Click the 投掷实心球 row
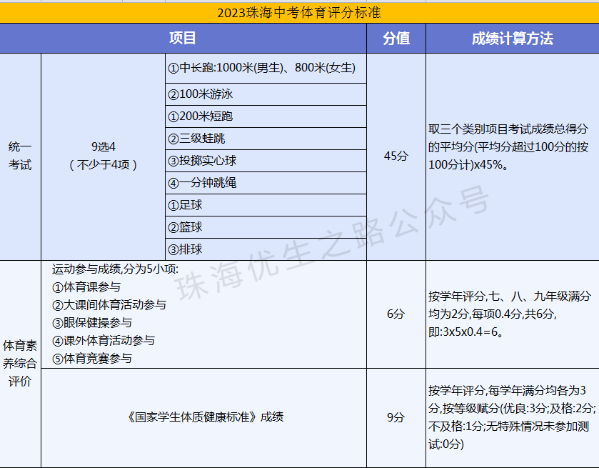Viewport: 599px width, 468px height. (266, 161)
